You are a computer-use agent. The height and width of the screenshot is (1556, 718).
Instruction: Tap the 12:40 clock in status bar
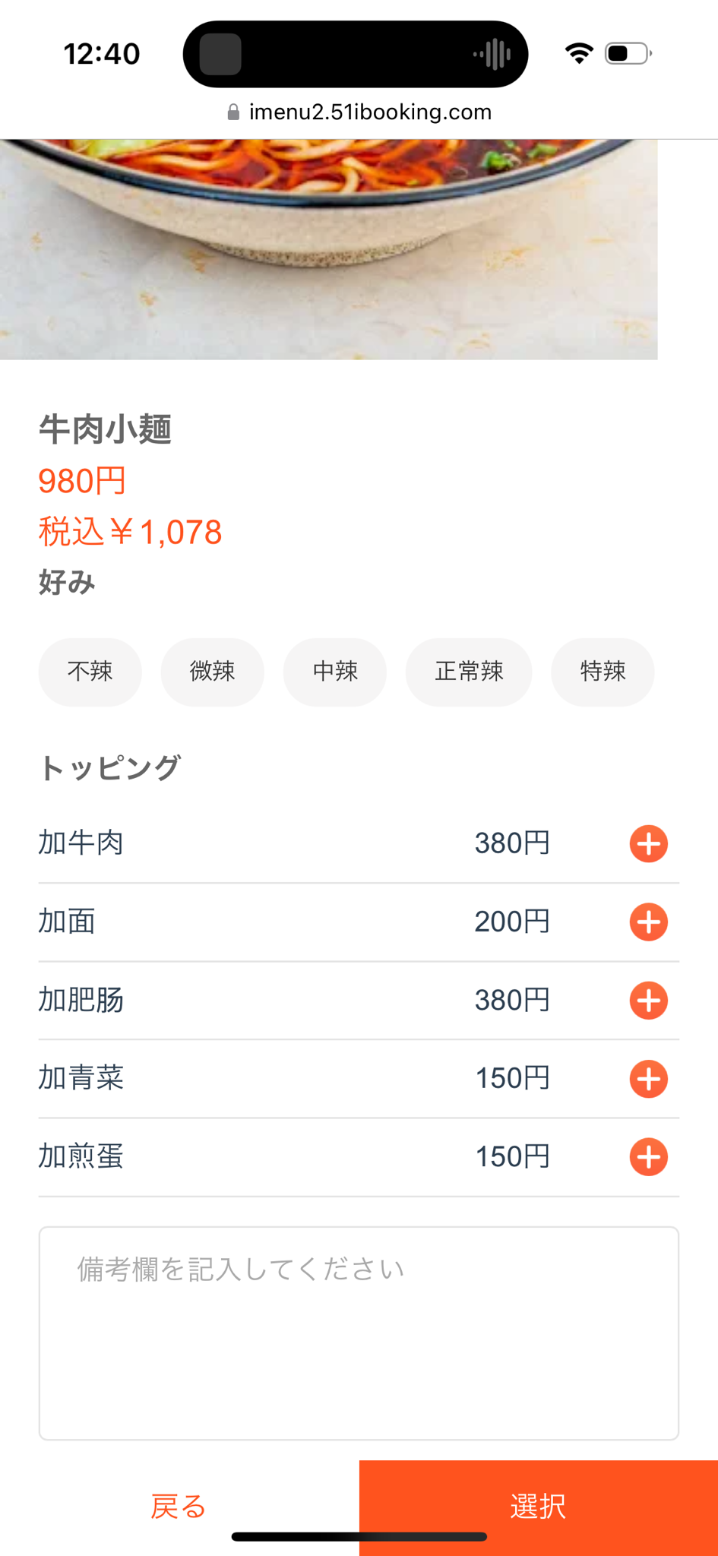tap(102, 54)
